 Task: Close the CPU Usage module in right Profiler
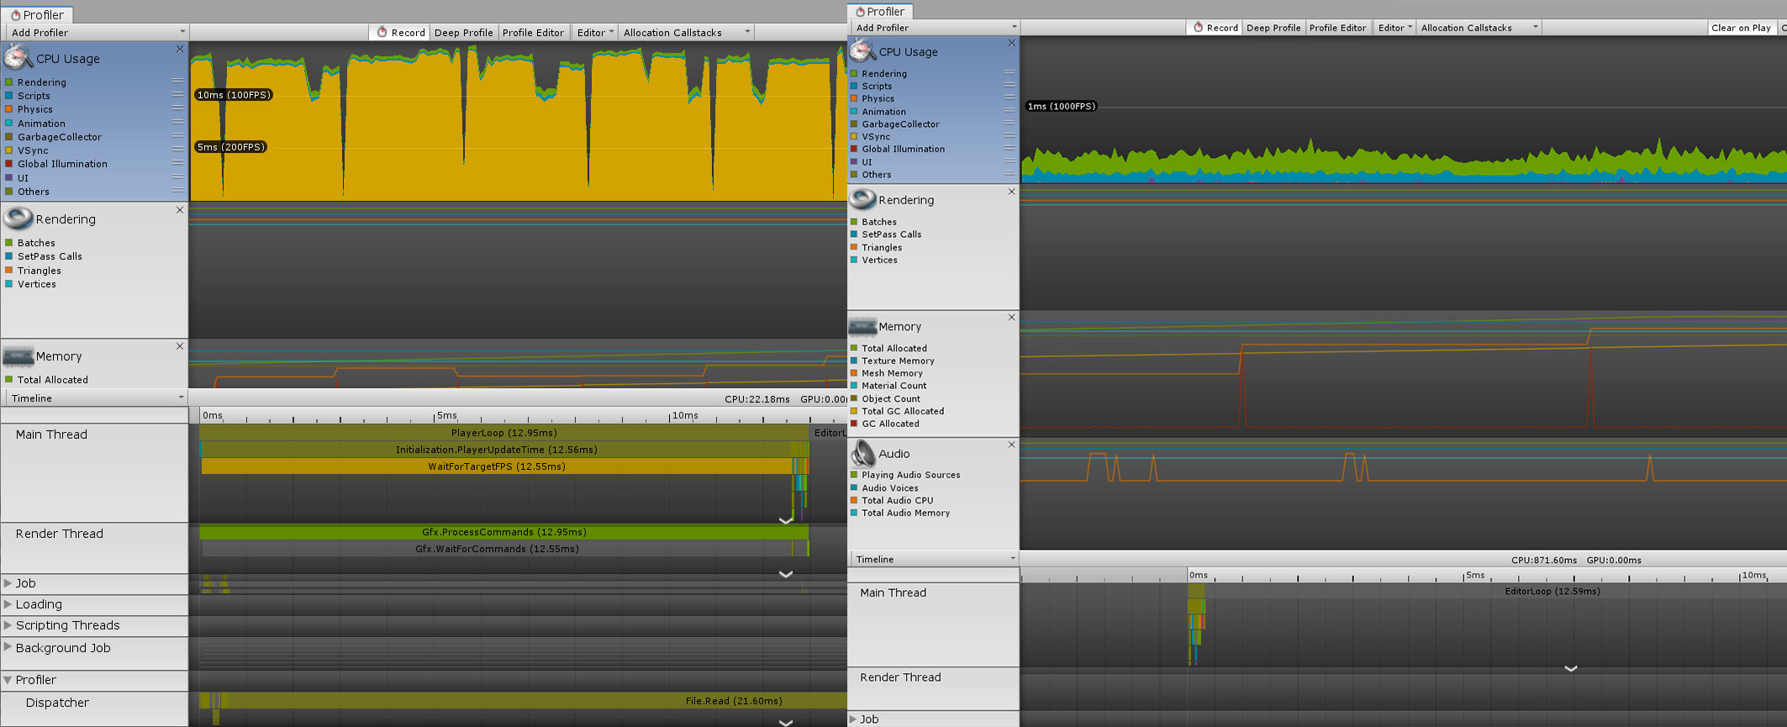pos(1011,43)
